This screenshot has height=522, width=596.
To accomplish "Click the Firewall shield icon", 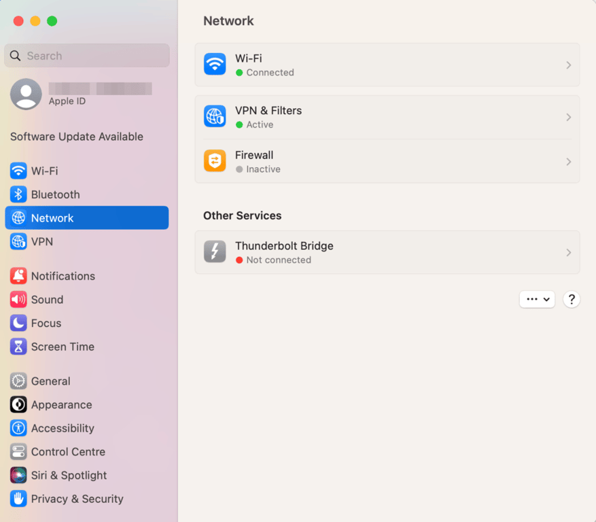I will 214,160.
